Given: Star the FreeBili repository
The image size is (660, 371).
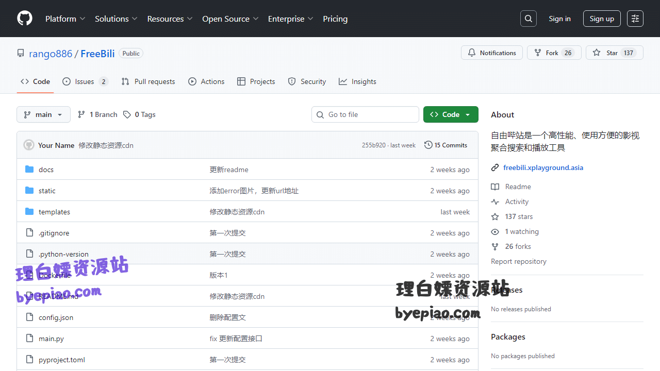Looking at the screenshot, I should (x=615, y=53).
